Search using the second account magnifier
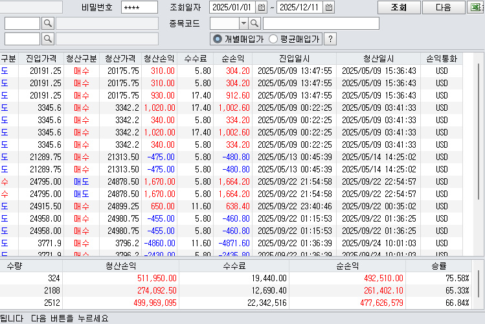This screenshot has width=485, height=324. 48,39
